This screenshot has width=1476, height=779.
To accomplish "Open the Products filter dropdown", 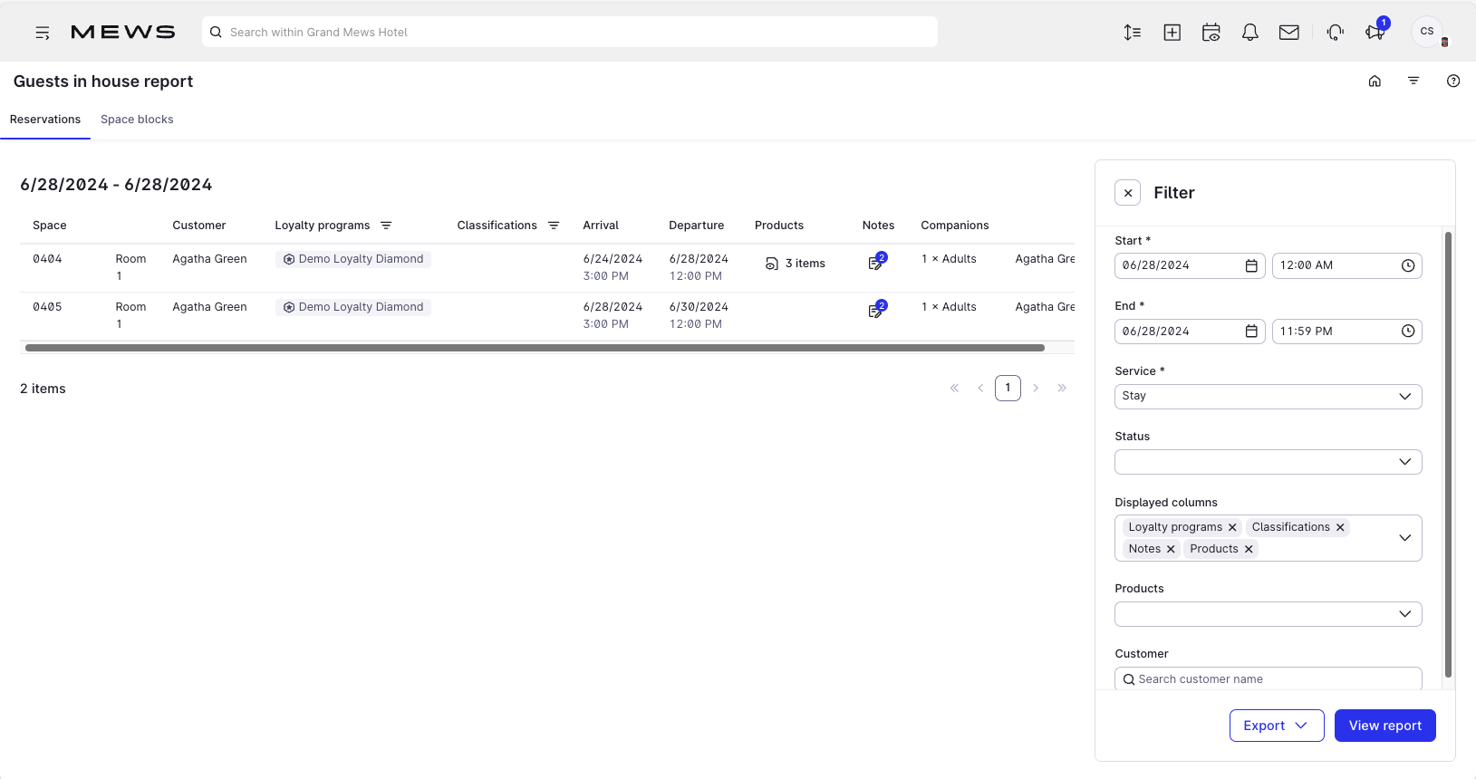I will pos(1267,614).
